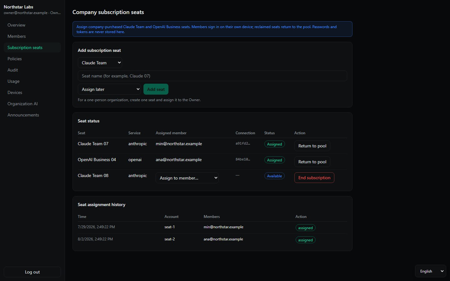Image resolution: width=450 pixels, height=281 pixels.
Task: Click the Seat status heading
Action: 88,121
